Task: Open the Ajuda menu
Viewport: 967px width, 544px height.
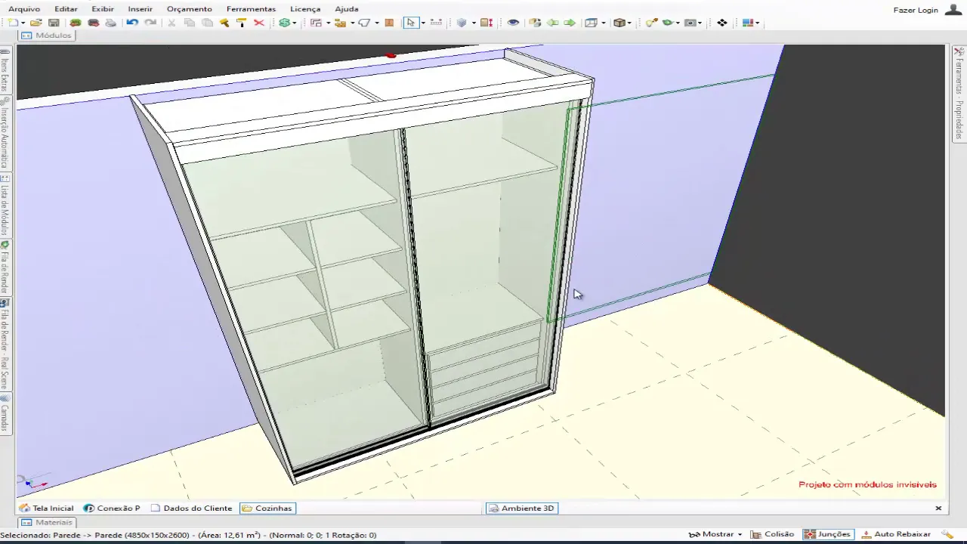Action: point(346,9)
